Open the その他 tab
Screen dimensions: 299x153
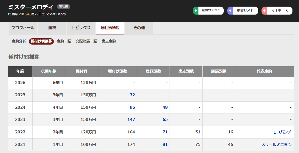coord(139,28)
